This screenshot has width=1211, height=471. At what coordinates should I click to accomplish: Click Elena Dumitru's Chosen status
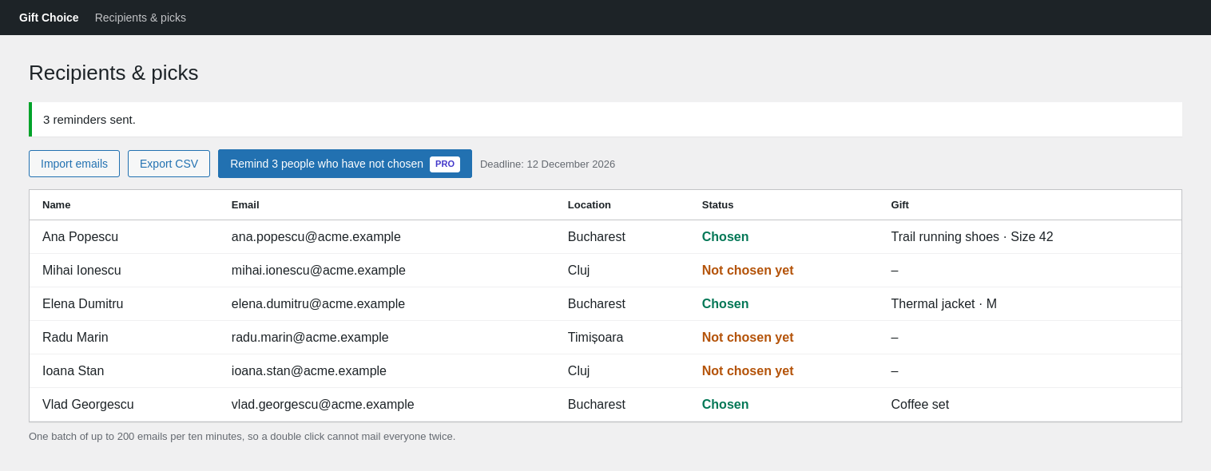pos(725,304)
